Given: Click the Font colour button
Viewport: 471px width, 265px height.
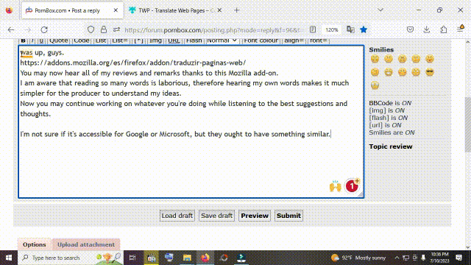Looking at the screenshot, I should point(261,40).
